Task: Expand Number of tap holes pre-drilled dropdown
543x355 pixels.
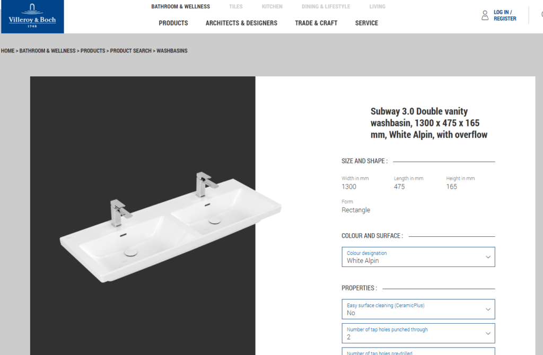Action: point(418,351)
